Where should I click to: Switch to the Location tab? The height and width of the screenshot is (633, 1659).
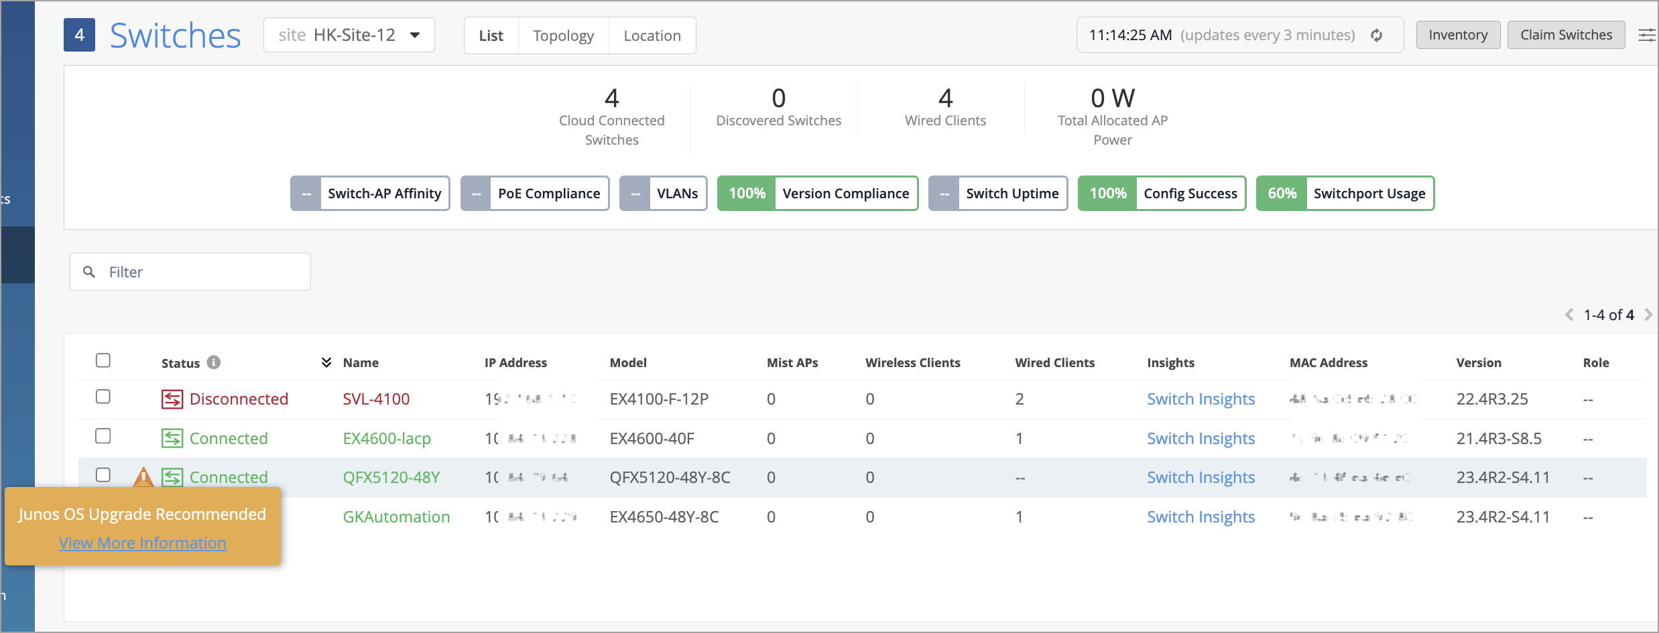(652, 36)
